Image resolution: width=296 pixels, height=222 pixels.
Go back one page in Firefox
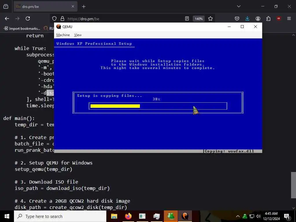point(7,18)
